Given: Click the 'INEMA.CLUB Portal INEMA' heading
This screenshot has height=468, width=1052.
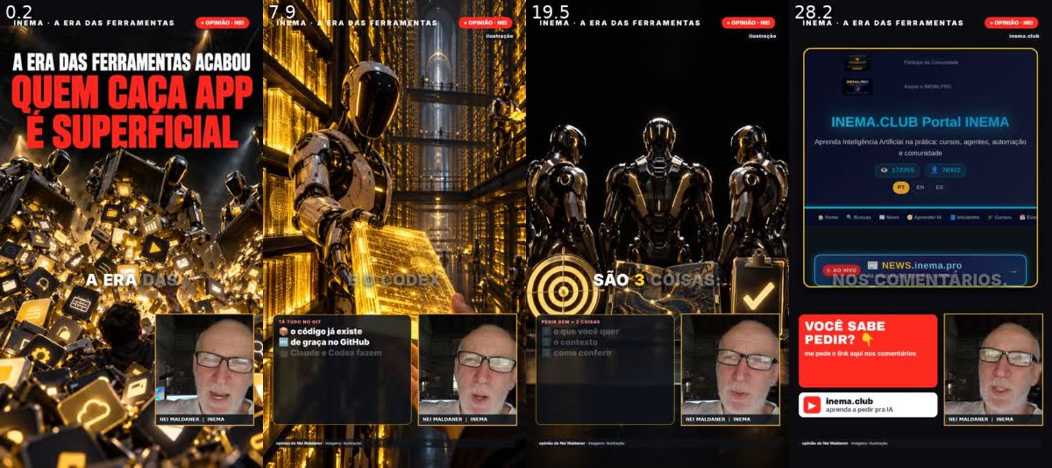Looking at the screenshot, I should tap(920, 122).
